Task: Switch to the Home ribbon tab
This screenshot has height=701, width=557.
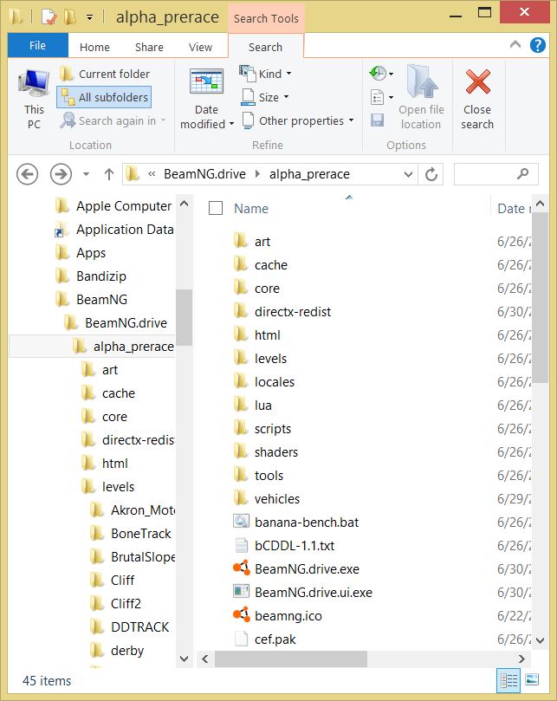Action: [94, 47]
